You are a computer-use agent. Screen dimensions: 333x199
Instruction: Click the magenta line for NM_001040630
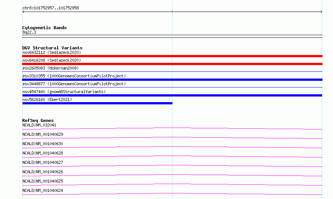click(x=172, y=147)
